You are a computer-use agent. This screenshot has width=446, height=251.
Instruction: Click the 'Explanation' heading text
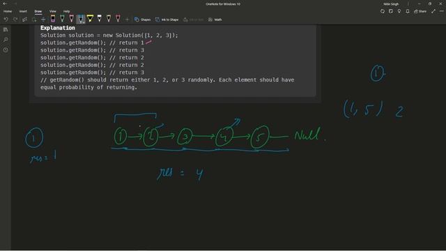(58, 28)
